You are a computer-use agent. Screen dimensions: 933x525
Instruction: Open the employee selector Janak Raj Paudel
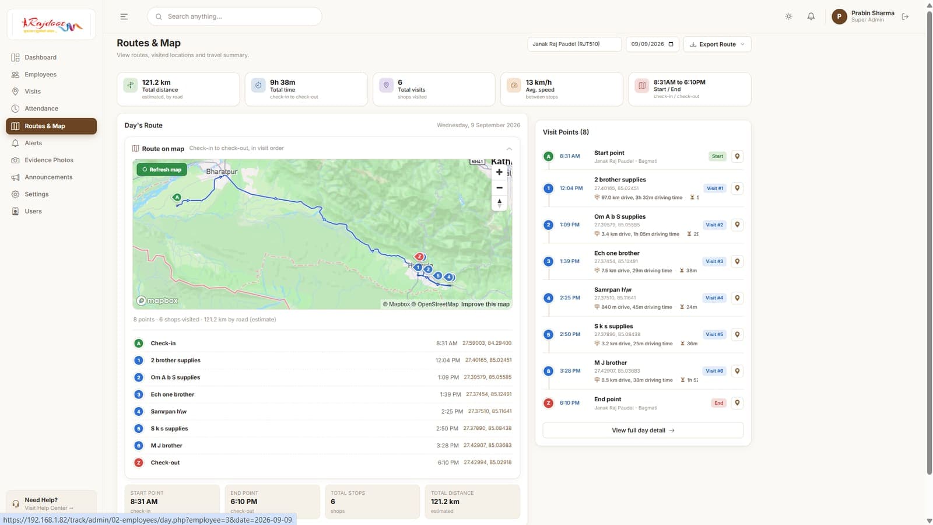pos(574,44)
